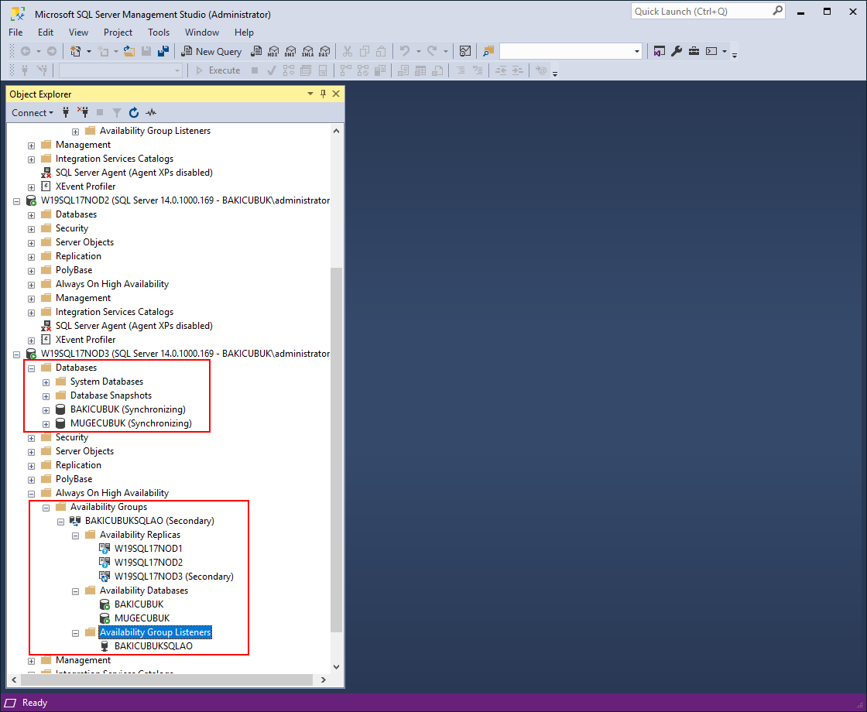The image size is (867, 712).
Task: Select SQL Server Agent under W19SQL17NOD2
Action: click(x=134, y=326)
